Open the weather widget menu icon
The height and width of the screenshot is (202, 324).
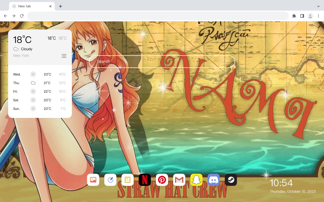[64, 56]
